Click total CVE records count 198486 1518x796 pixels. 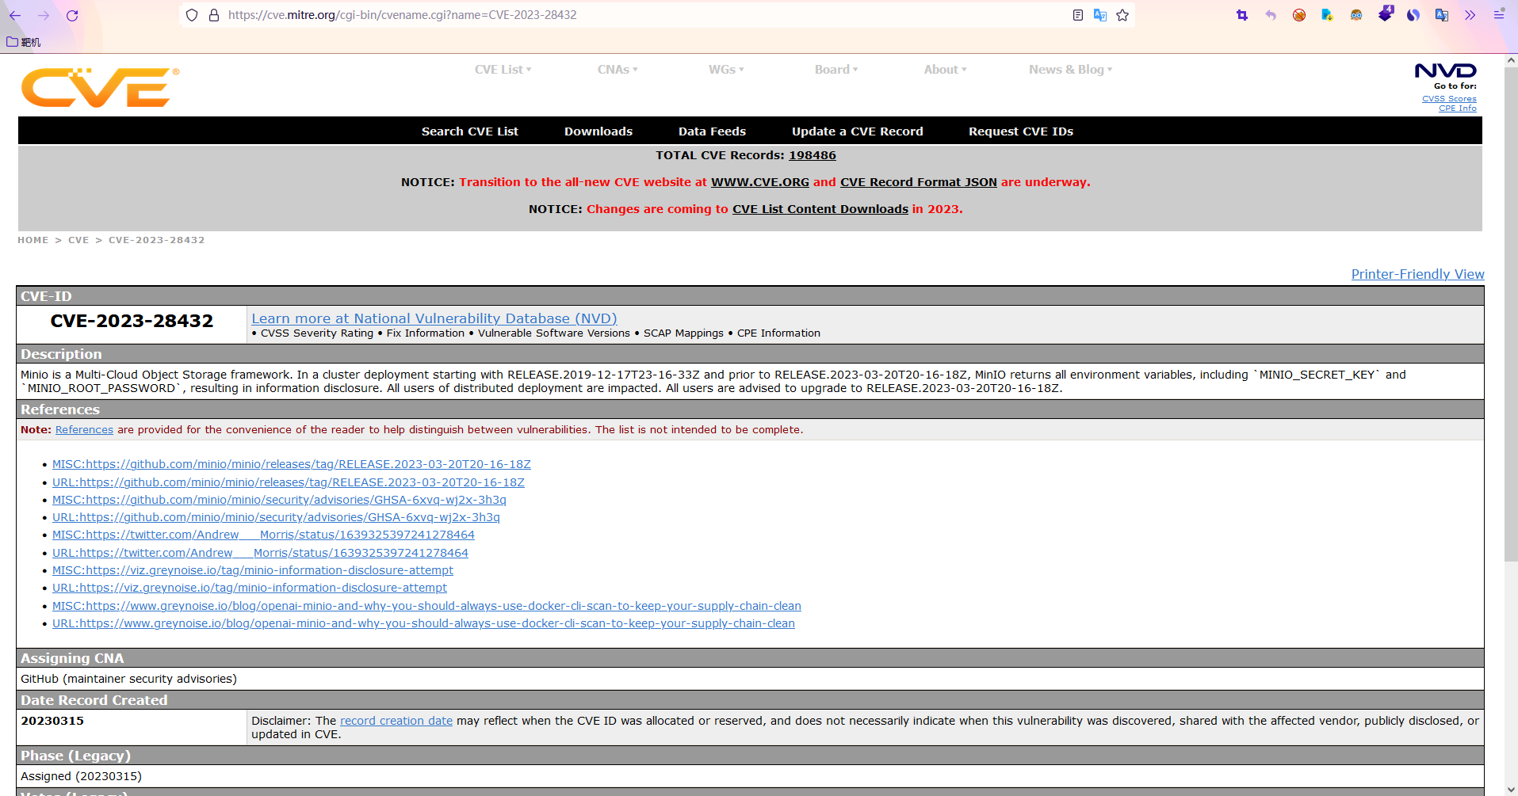pyautogui.click(x=813, y=155)
